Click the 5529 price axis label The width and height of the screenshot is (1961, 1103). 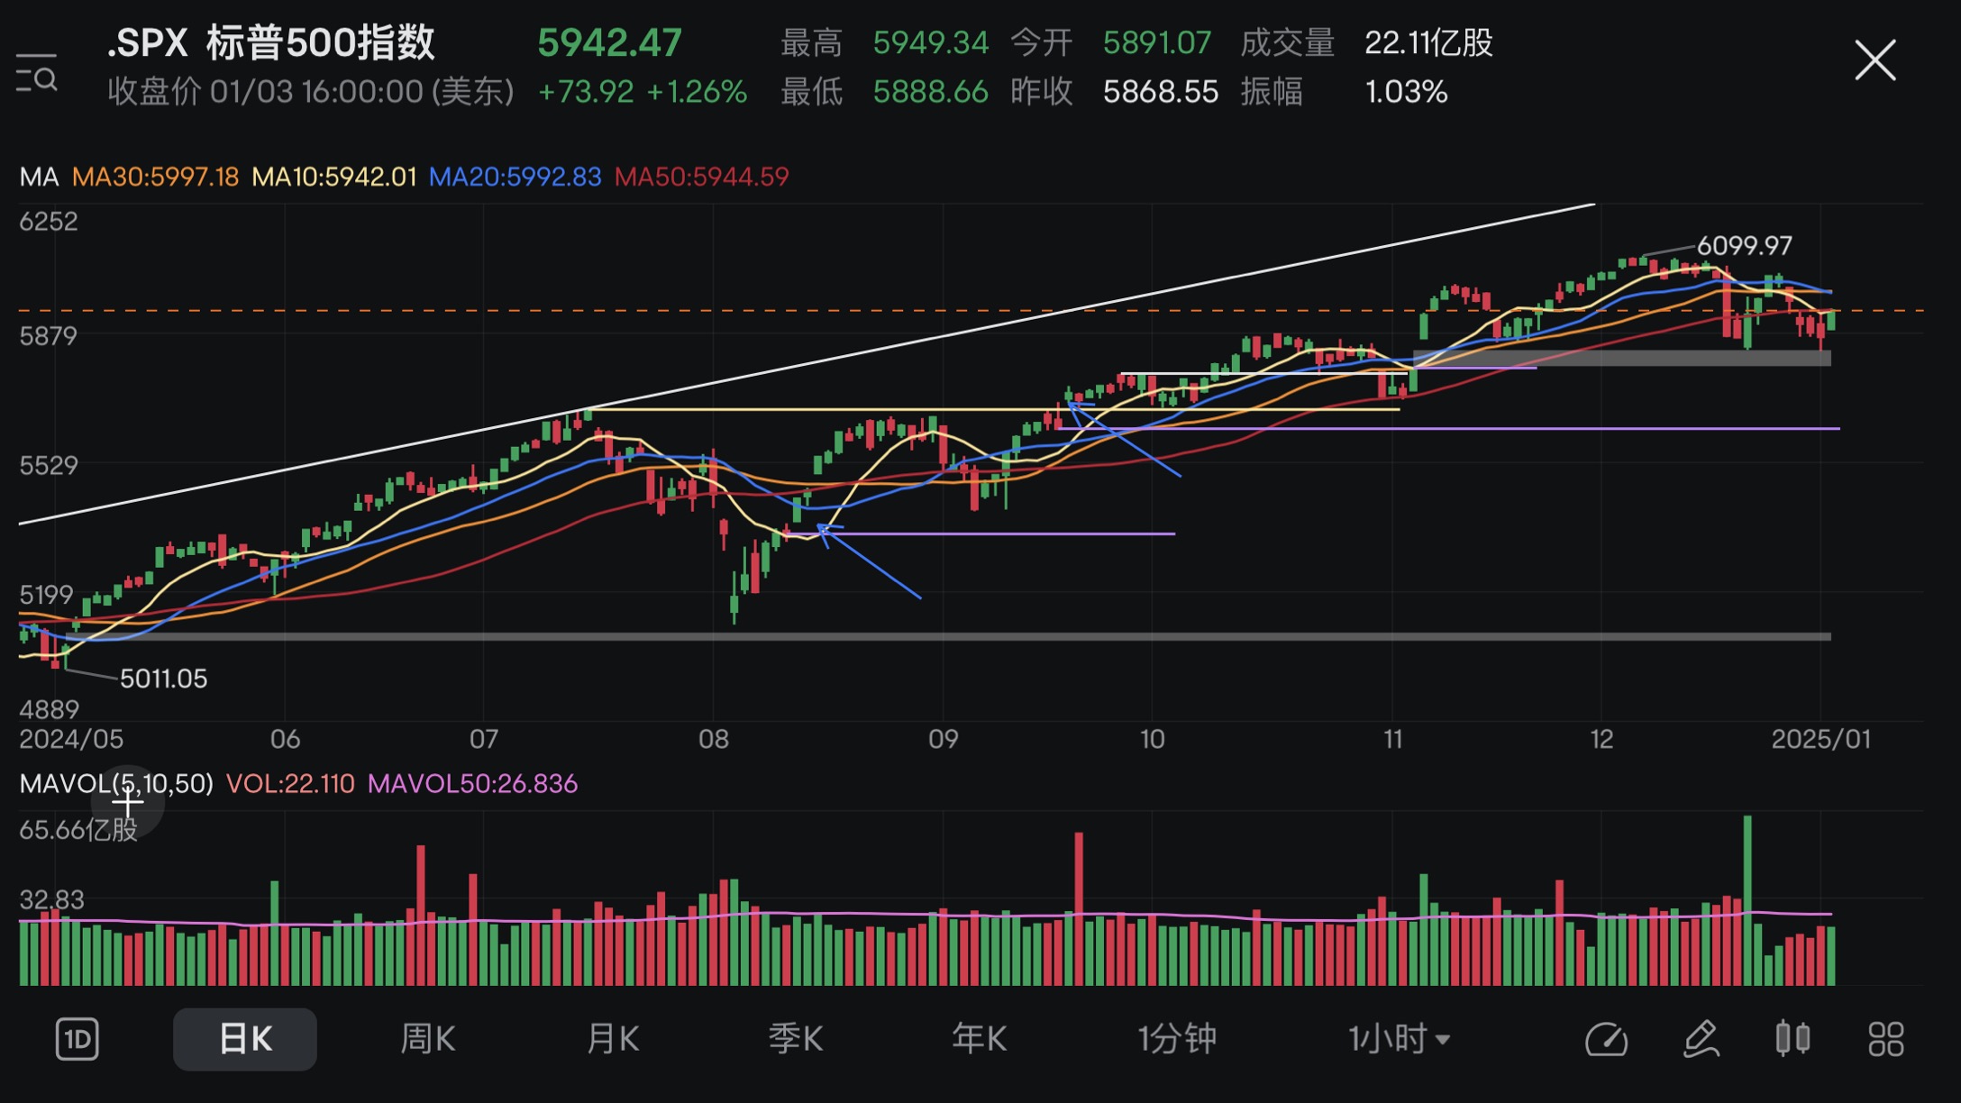49,465
